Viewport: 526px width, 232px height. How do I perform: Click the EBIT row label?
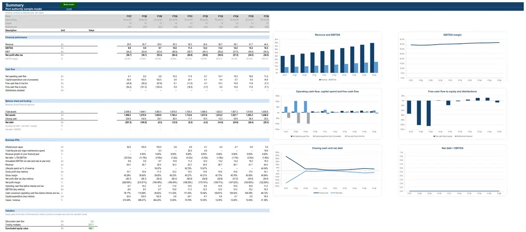tap(7, 52)
